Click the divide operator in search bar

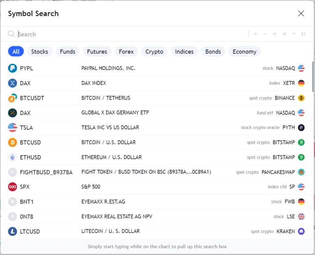click(256, 34)
